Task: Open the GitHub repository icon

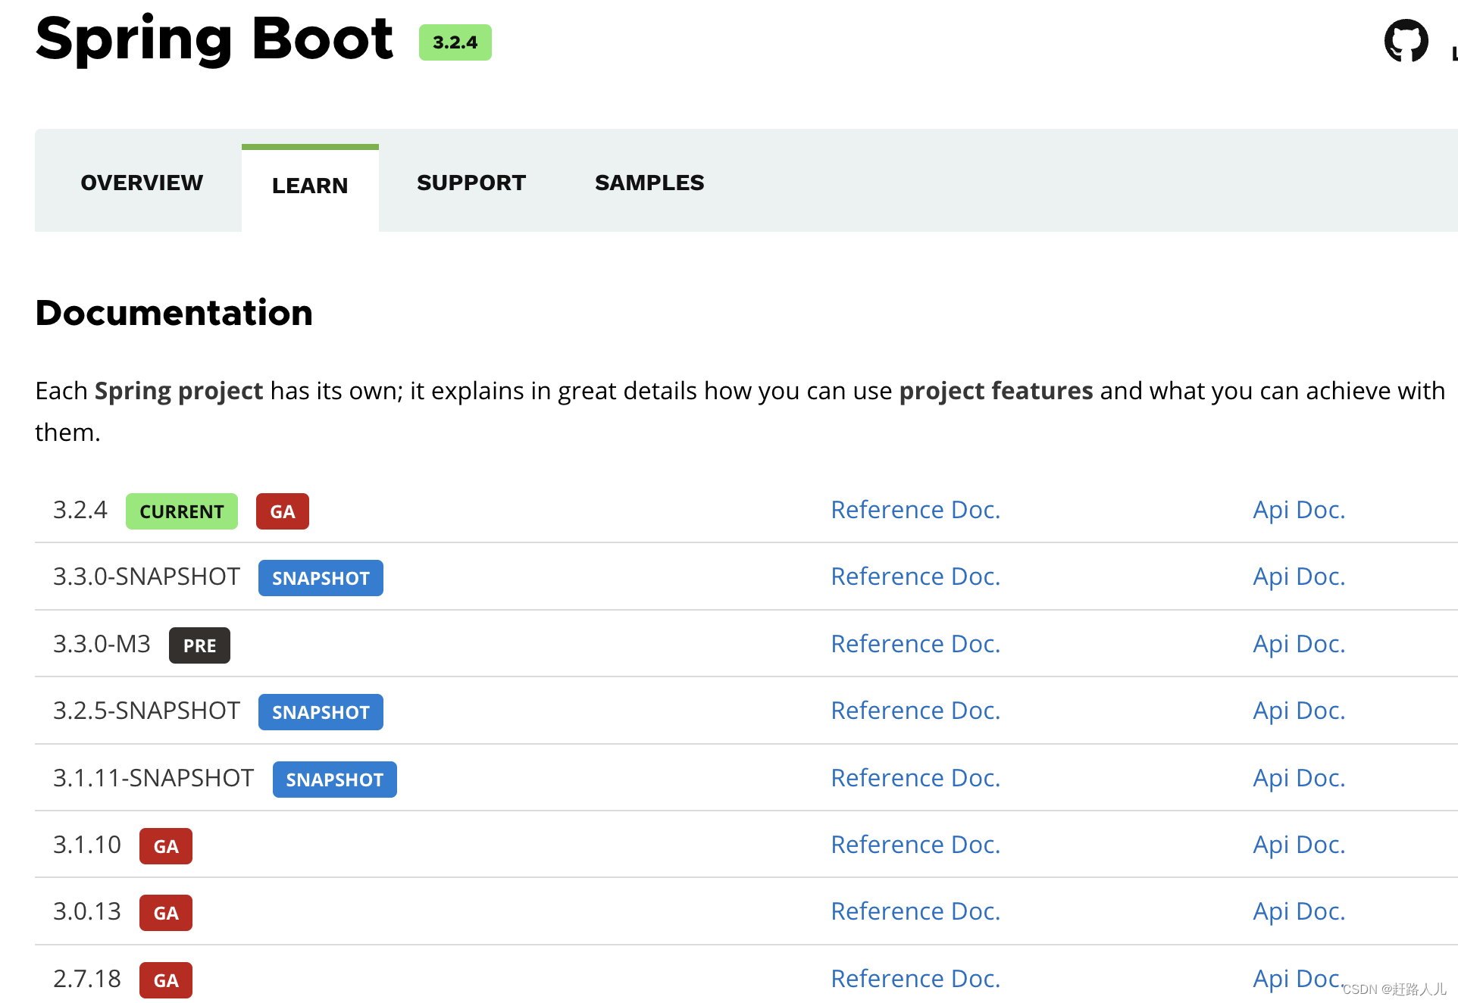Action: pyautogui.click(x=1406, y=41)
